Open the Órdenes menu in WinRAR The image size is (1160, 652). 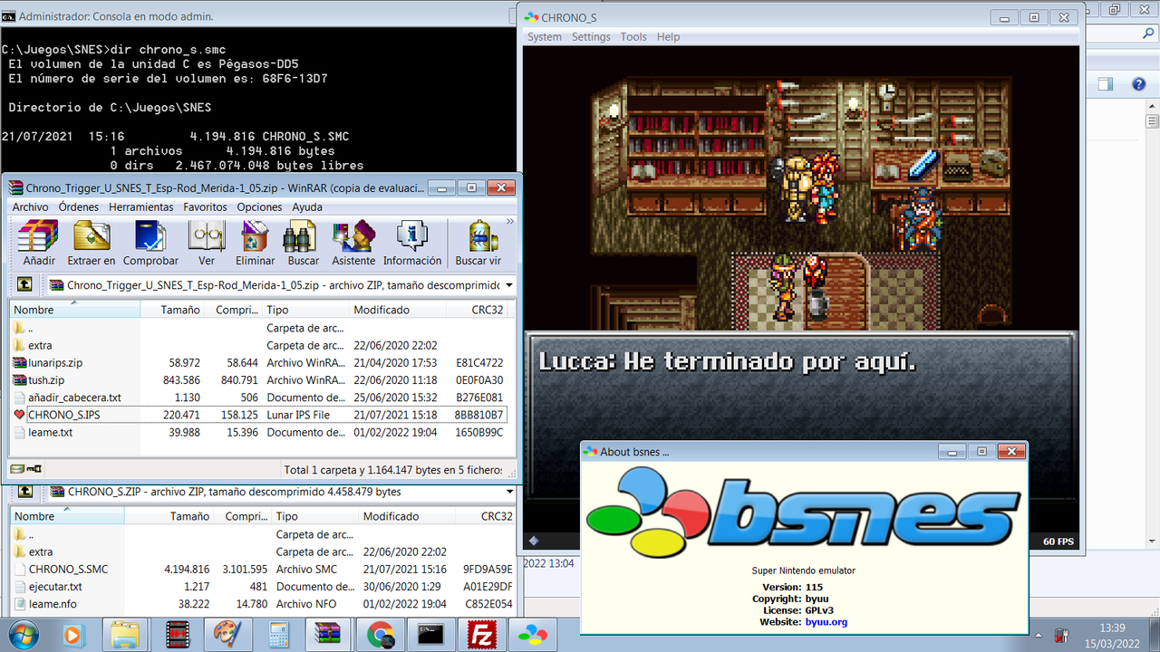pyautogui.click(x=79, y=206)
